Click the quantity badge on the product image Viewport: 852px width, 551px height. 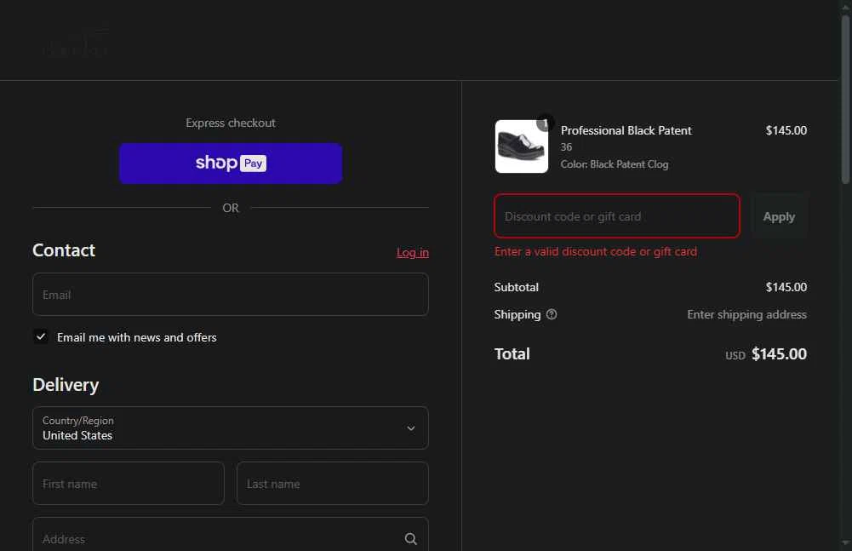coord(546,123)
